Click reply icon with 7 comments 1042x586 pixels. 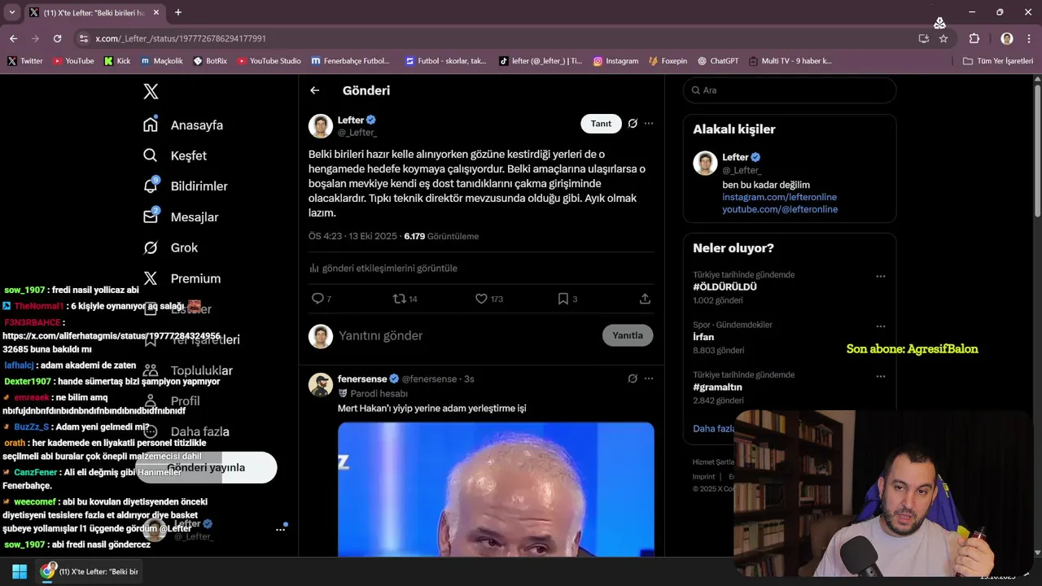click(318, 299)
